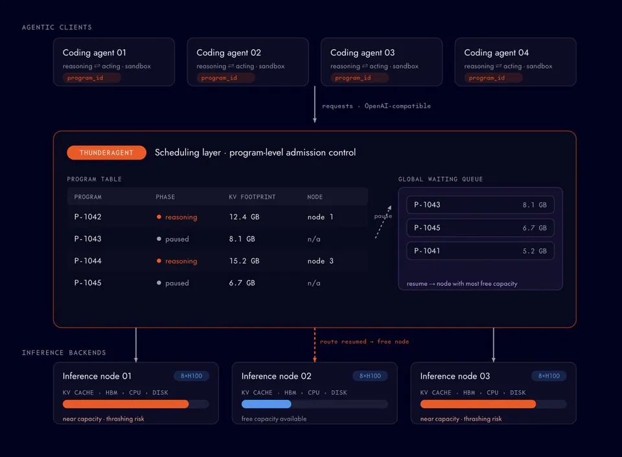Select P-1045 entry in global waiting queue
Screen dimensions: 622x457
pos(480,228)
